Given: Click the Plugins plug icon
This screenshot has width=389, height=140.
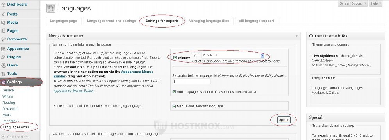Looking at the screenshot, I should coord(3,57).
